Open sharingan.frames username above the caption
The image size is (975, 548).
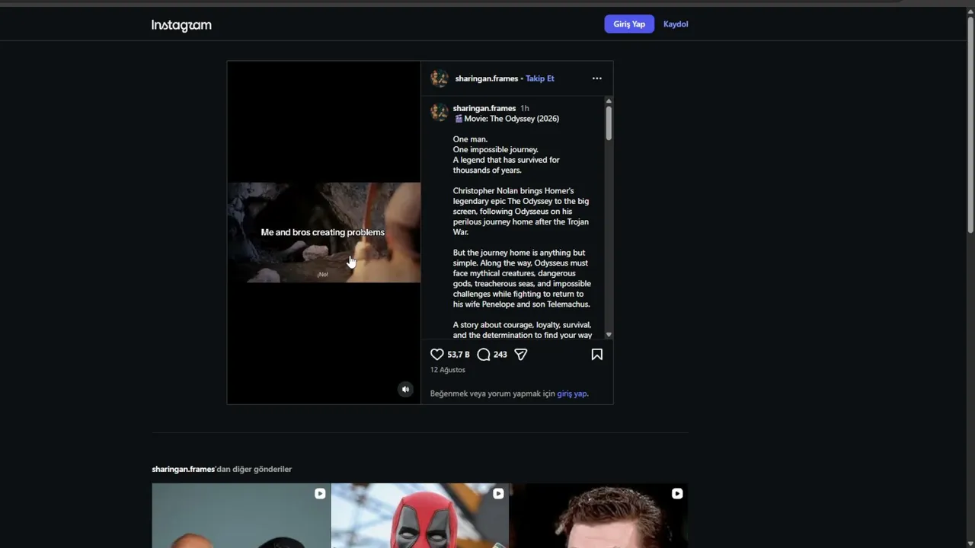[484, 108]
